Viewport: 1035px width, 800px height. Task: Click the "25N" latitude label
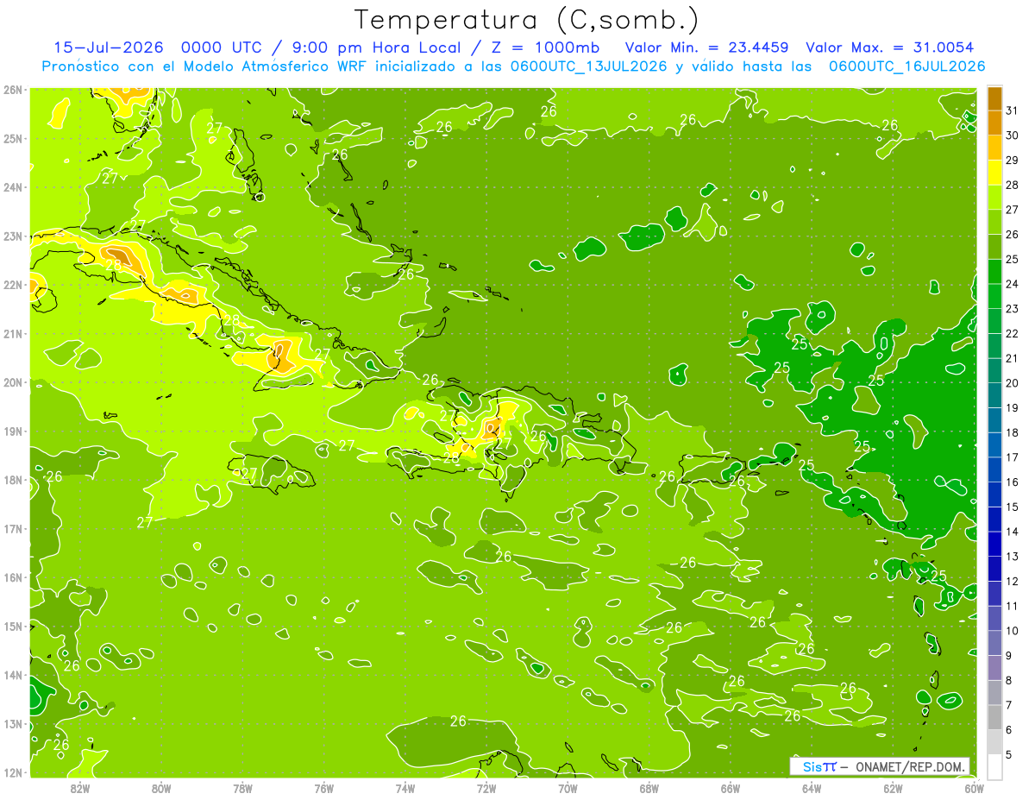coord(12,139)
